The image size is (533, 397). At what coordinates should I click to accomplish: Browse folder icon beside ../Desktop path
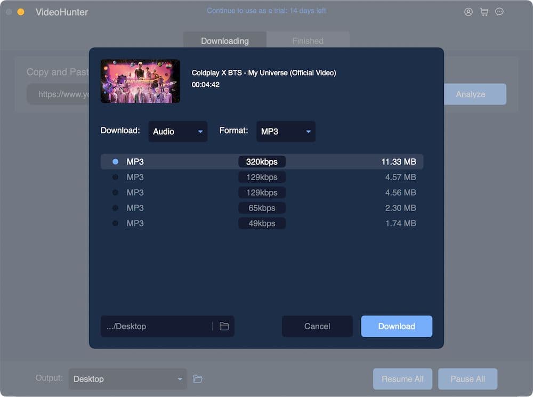(x=224, y=326)
